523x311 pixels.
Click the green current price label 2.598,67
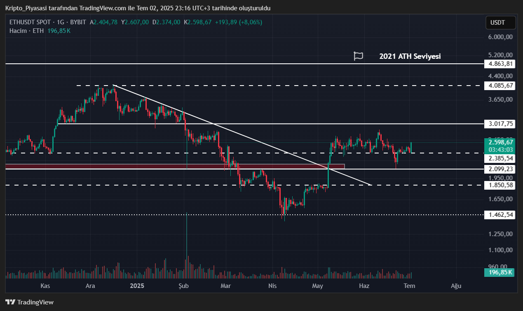pyautogui.click(x=499, y=142)
